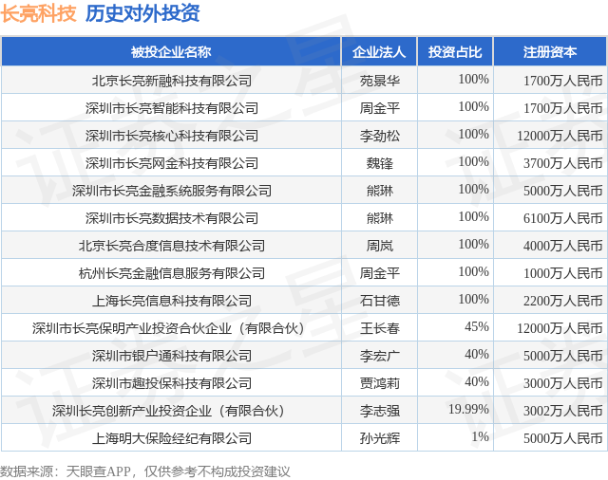
Task: Click 40% in 深圳市趣投保科技 row
Action: [x=477, y=381]
